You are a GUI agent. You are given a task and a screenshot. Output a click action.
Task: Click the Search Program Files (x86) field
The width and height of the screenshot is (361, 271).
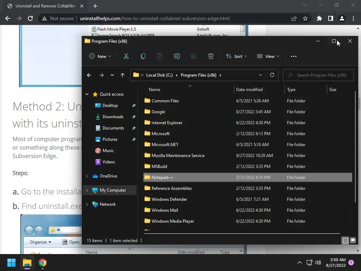[318, 75]
